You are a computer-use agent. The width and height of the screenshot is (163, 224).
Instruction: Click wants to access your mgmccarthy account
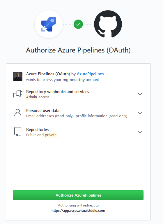[x=63, y=80]
